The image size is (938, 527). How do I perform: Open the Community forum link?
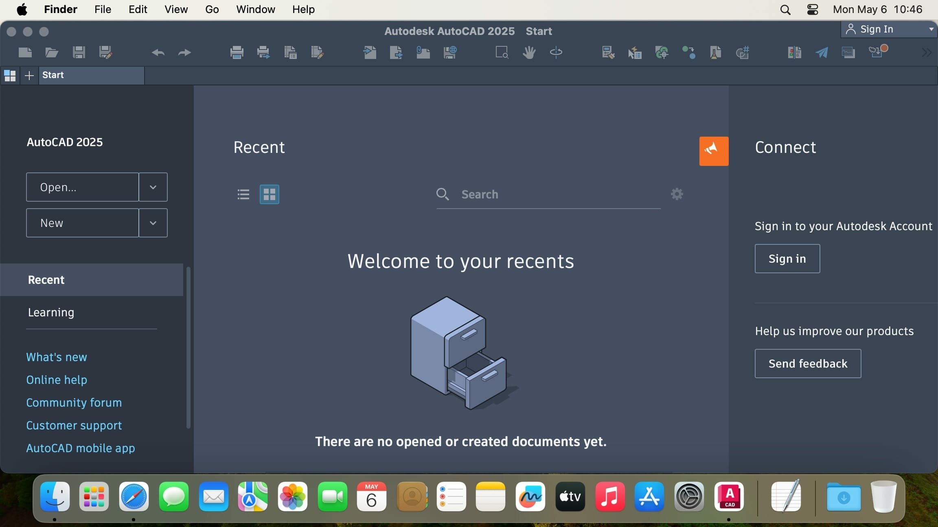click(x=74, y=403)
